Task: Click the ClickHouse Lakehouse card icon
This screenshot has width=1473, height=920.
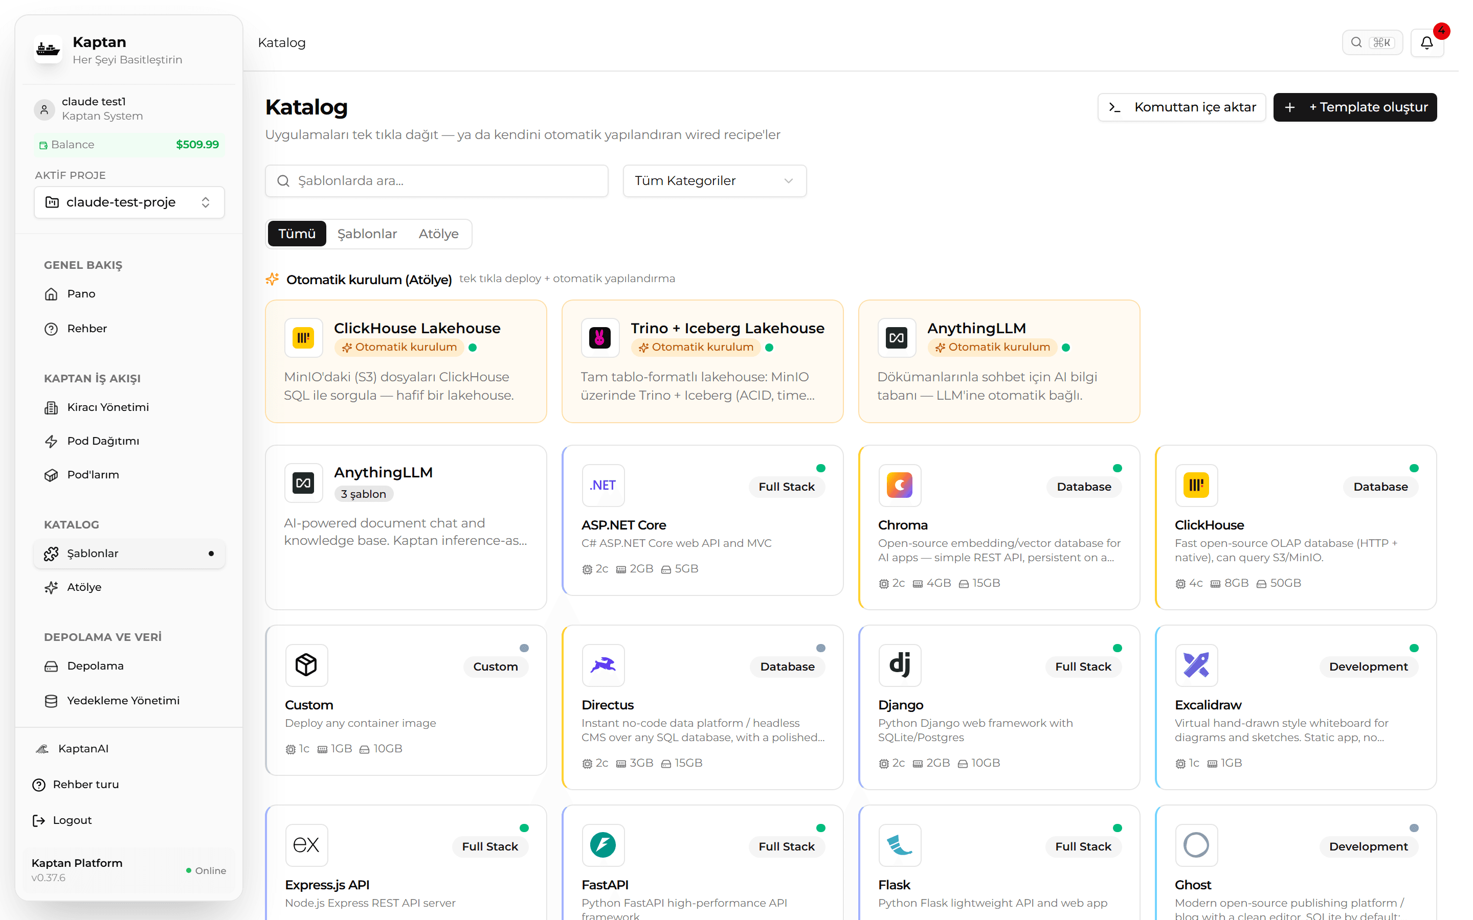Action: tap(303, 338)
